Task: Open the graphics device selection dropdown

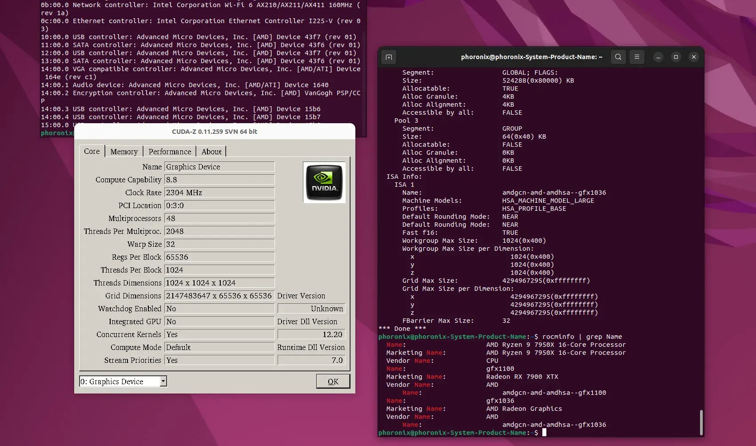Action: [x=163, y=381]
